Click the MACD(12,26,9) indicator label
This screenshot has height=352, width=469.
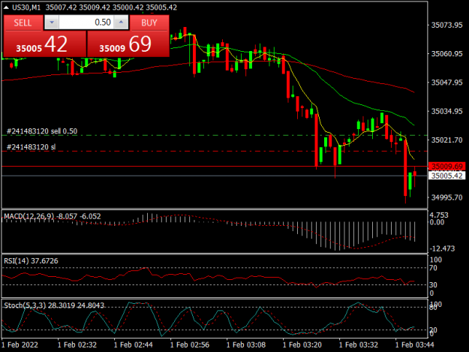click(x=53, y=216)
